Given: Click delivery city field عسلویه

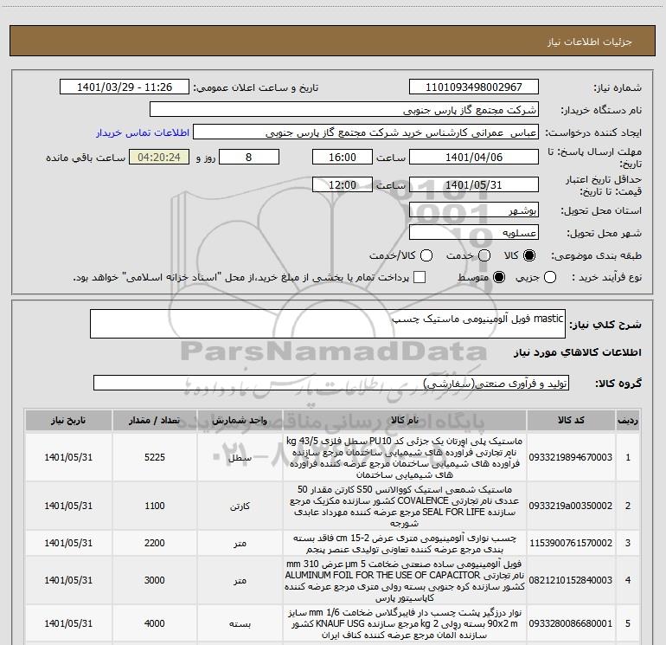Looking at the screenshot, I should pos(474,232).
